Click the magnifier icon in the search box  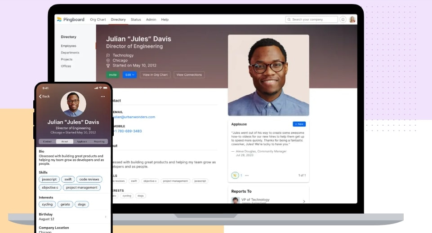point(289,20)
